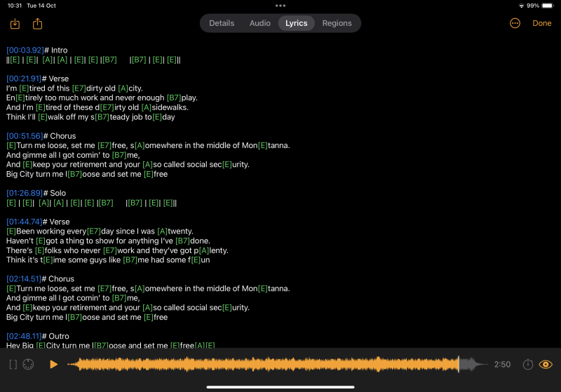
Task: Toggle the loop brackets icon
Action: coord(13,365)
